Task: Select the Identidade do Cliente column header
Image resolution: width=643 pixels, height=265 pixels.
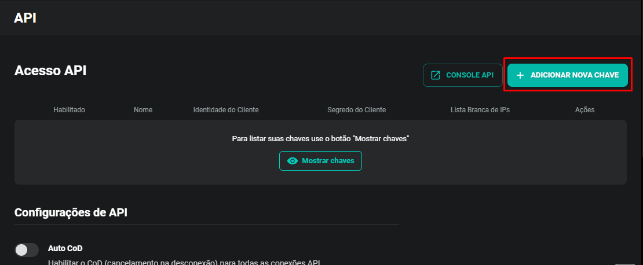Action: tap(226, 110)
